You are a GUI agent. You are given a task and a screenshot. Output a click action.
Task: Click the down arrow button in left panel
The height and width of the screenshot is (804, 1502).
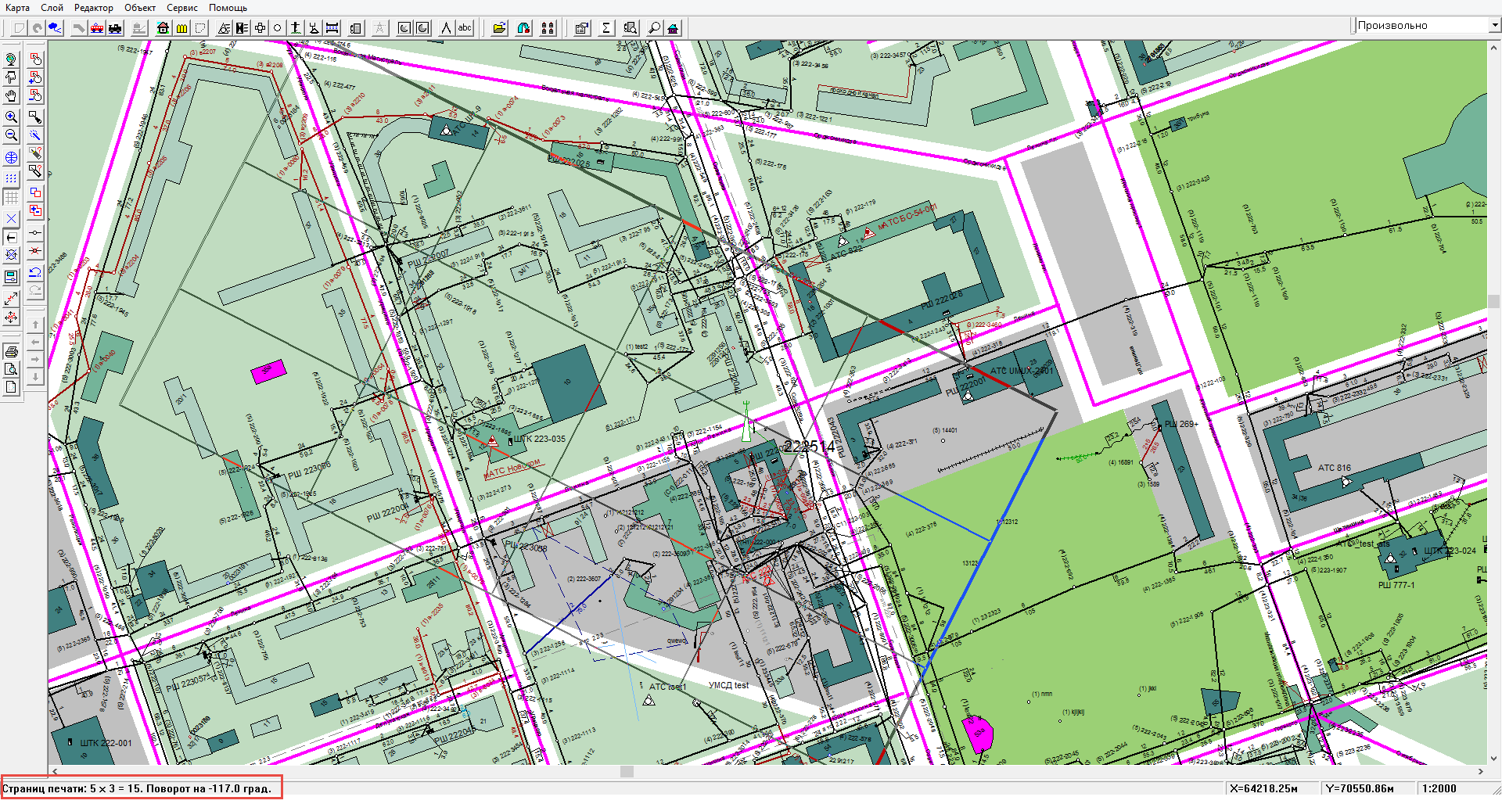coord(35,377)
